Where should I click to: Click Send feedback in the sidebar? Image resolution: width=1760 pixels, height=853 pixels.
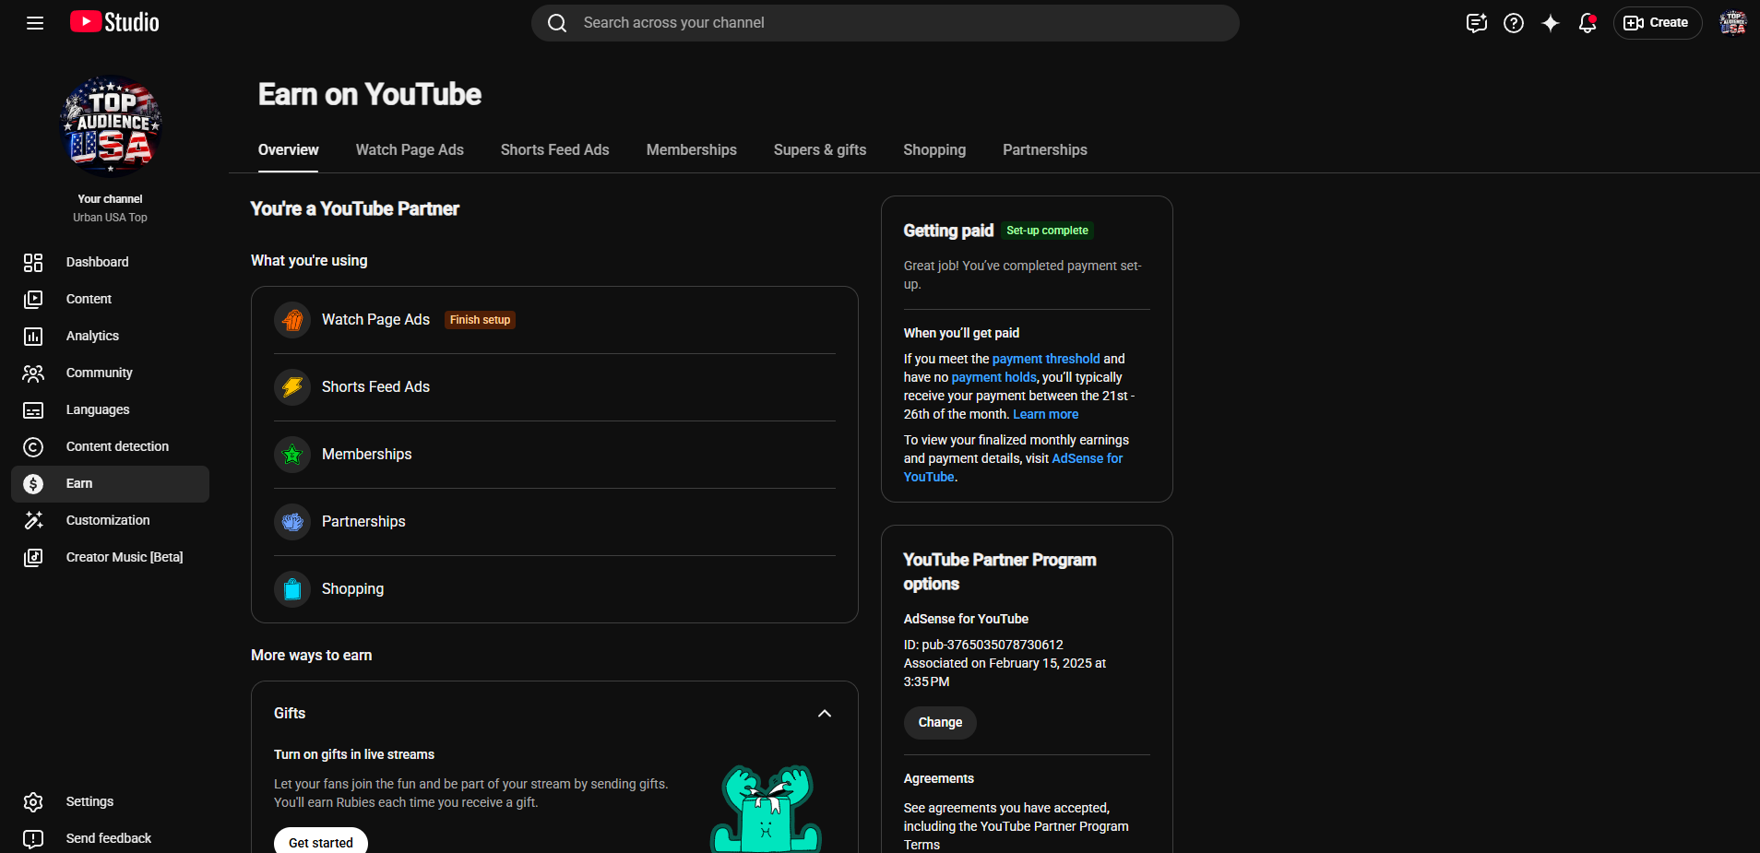[x=110, y=839]
